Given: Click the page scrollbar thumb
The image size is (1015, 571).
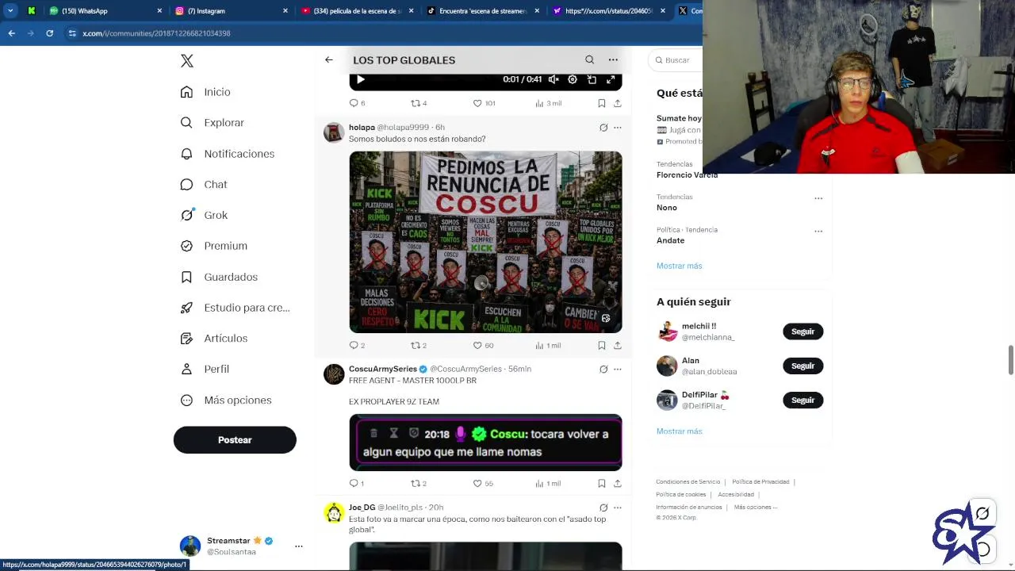Looking at the screenshot, I should click(x=1011, y=360).
